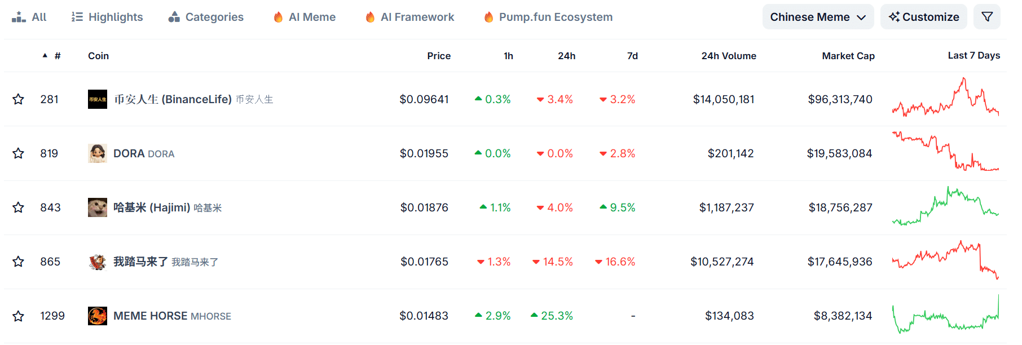Sort by 24h Volume column header
This screenshot has height=345, width=1022.
click(728, 56)
